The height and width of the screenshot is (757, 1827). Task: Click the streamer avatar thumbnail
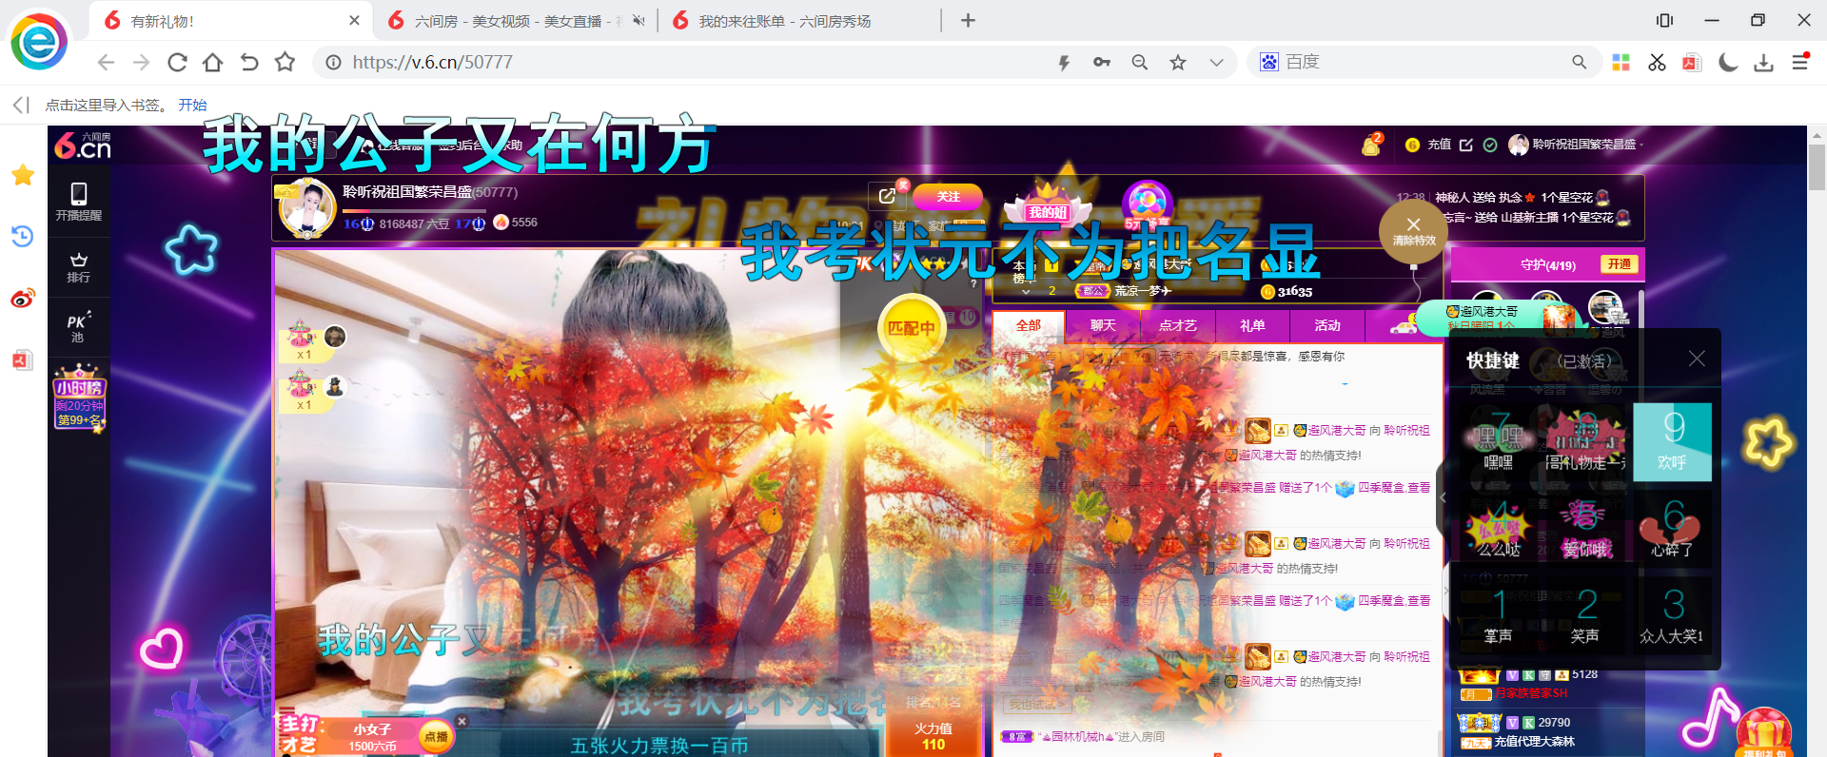point(306,208)
